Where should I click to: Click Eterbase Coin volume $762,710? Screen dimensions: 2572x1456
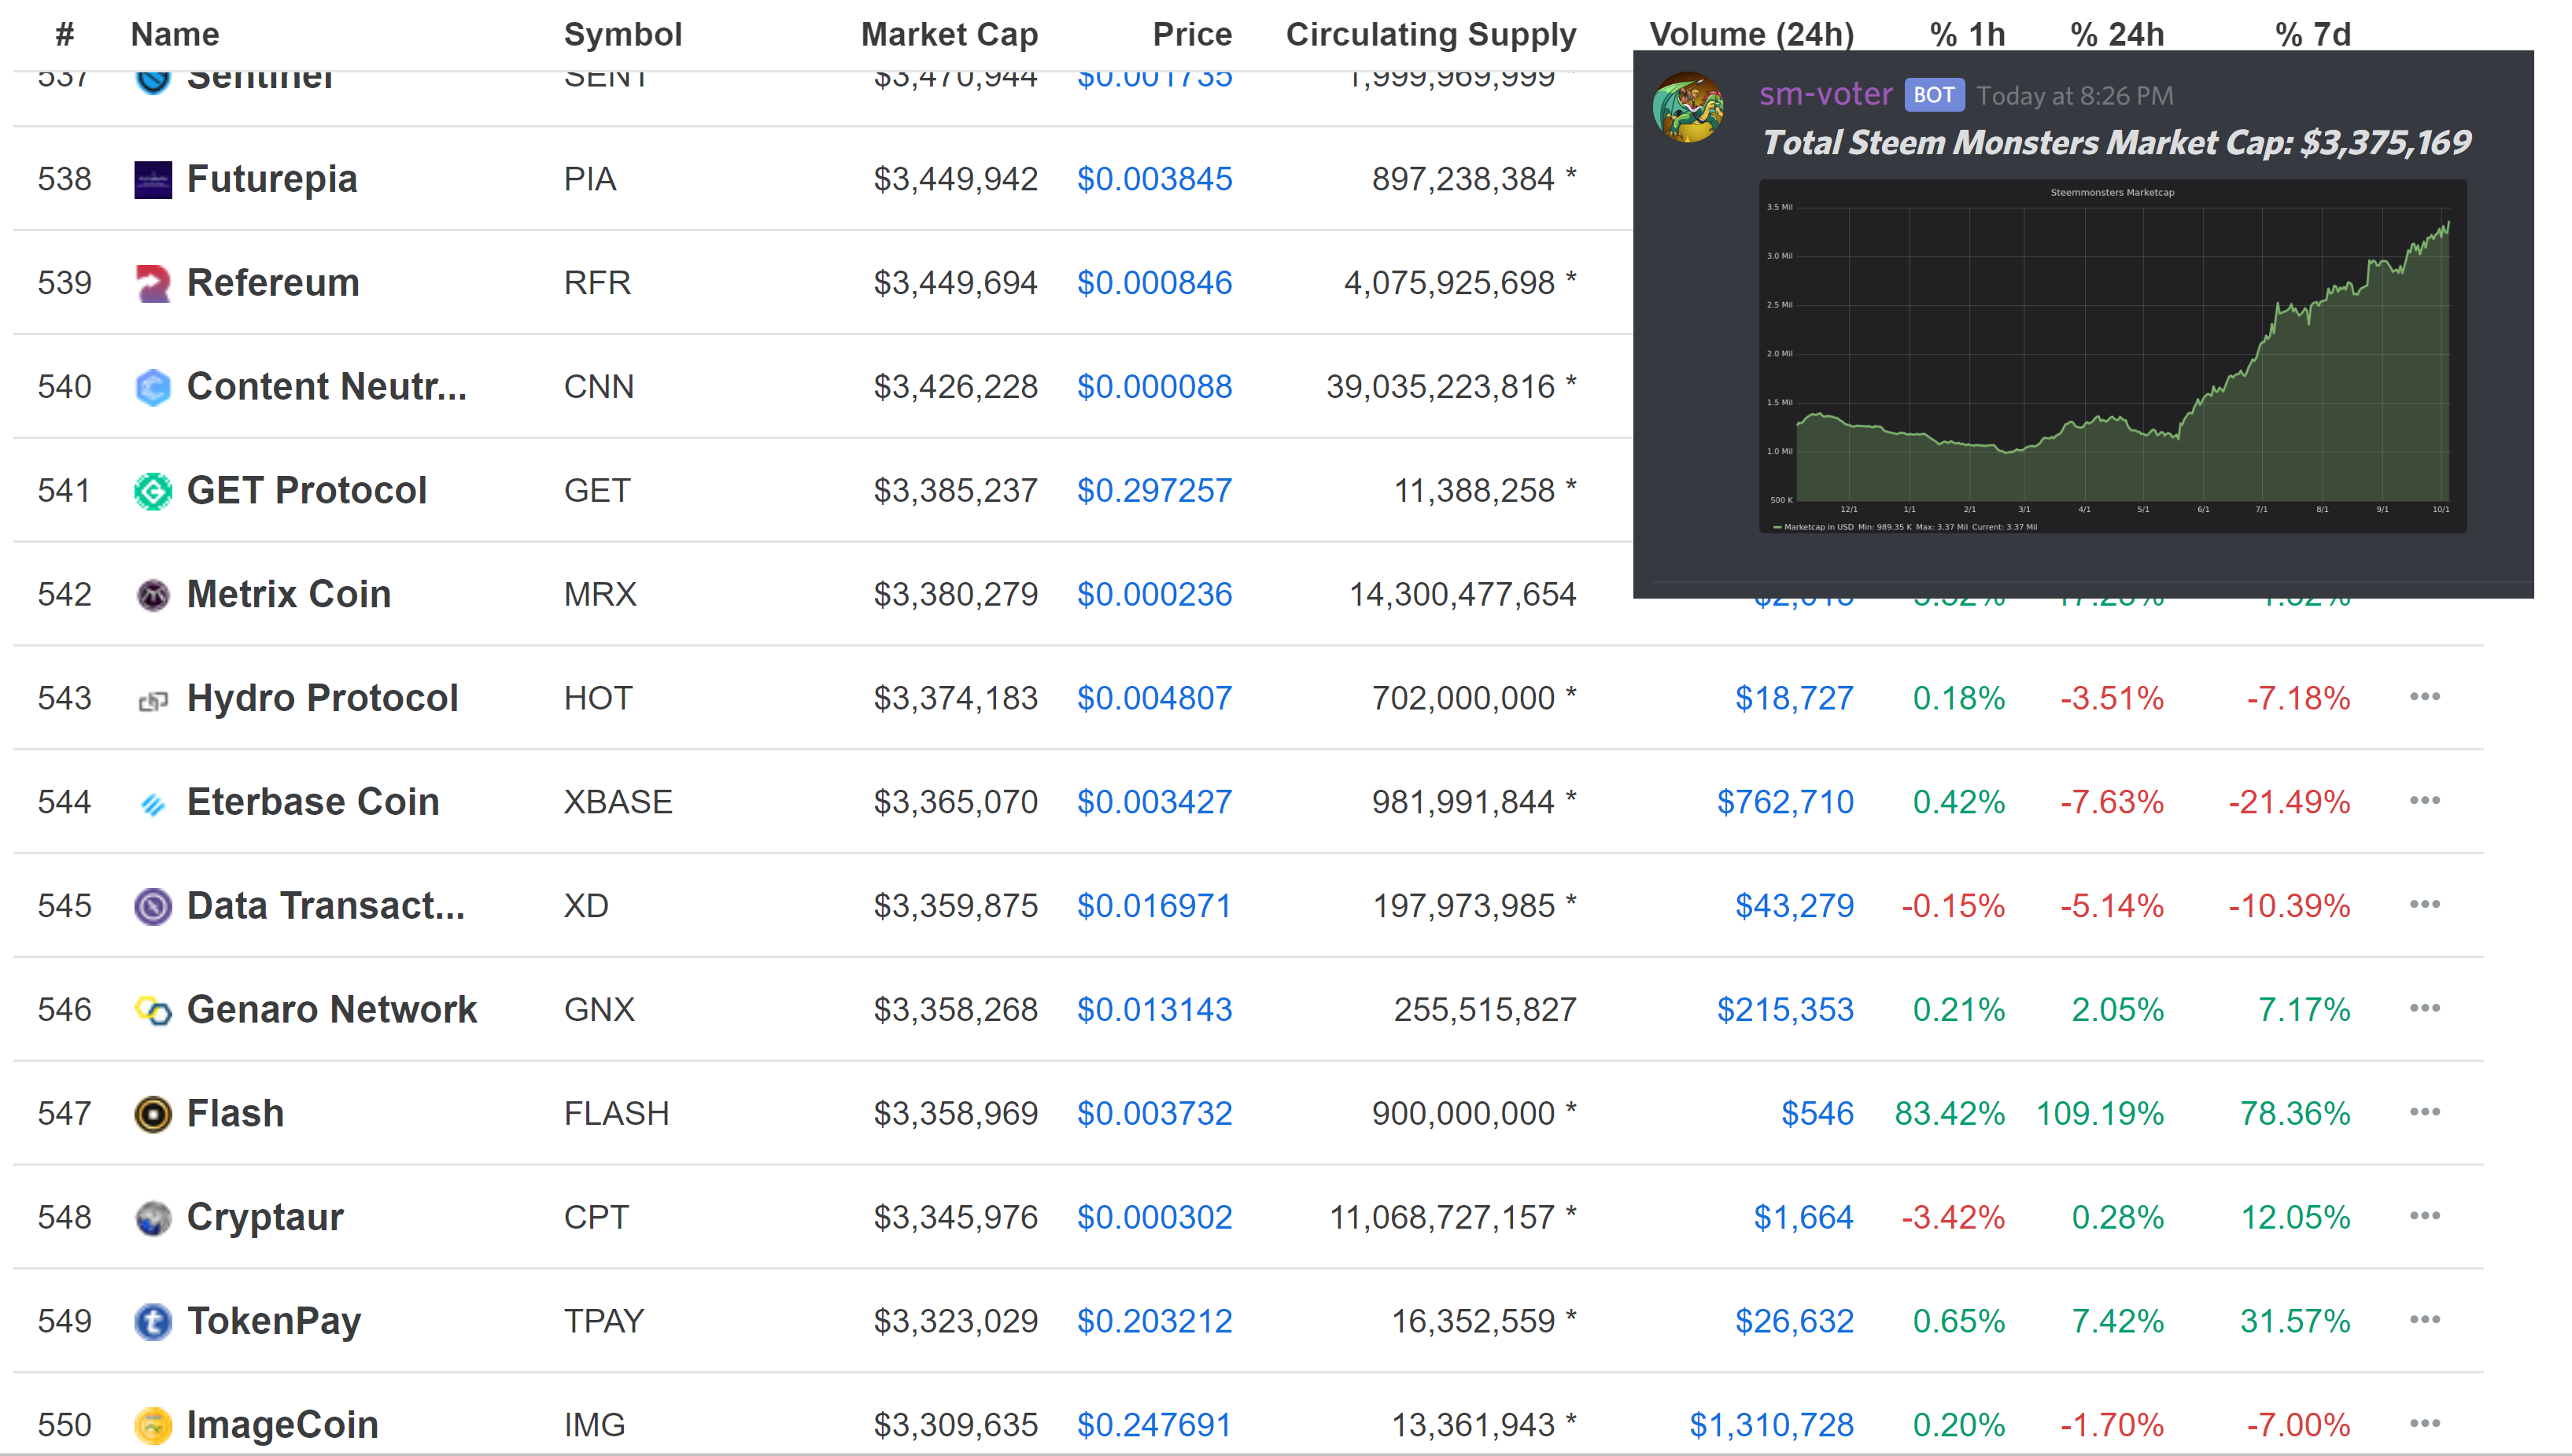pos(1785,803)
